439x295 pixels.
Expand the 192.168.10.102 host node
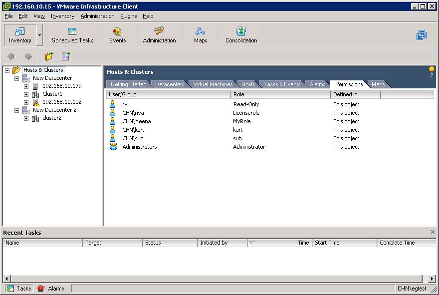click(x=26, y=102)
